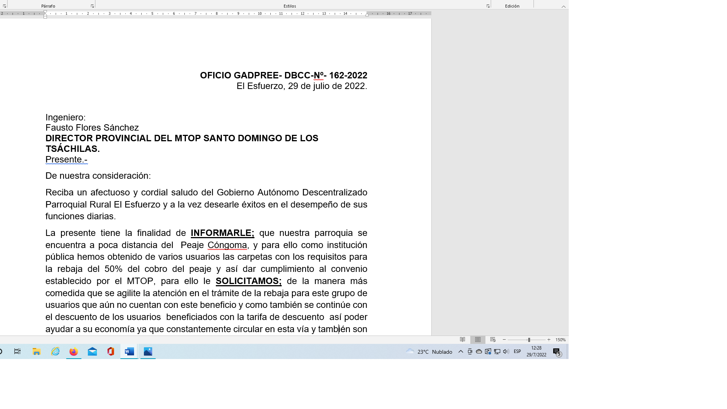Open Mail app in taskbar

pyautogui.click(x=92, y=352)
